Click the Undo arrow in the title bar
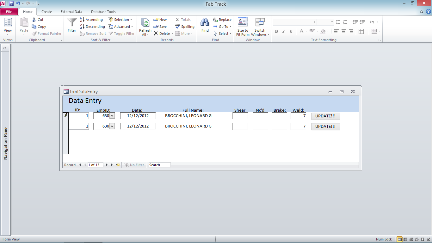The width and height of the screenshot is (432, 243). pyautogui.click(x=18, y=3)
